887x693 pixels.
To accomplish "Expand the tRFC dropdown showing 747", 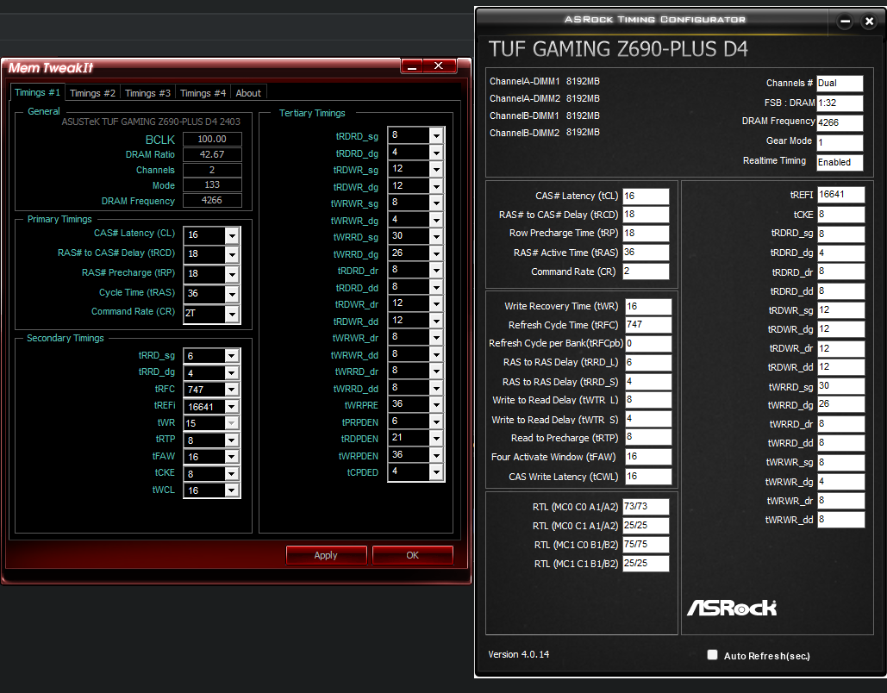I will point(231,390).
